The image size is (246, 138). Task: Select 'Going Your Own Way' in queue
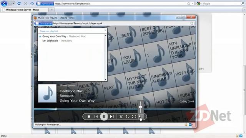(54, 36)
